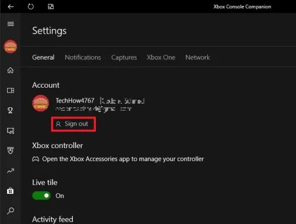Click the Account section heading
This screenshot has height=224, width=296.
click(46, 85)
